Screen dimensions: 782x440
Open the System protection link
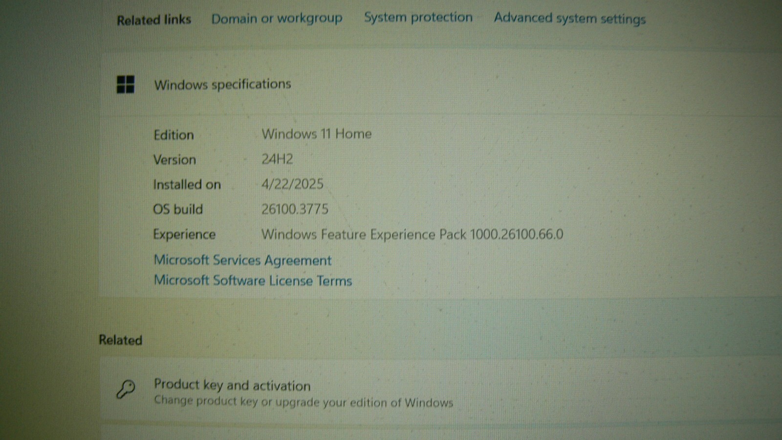(x=418, y=18)
